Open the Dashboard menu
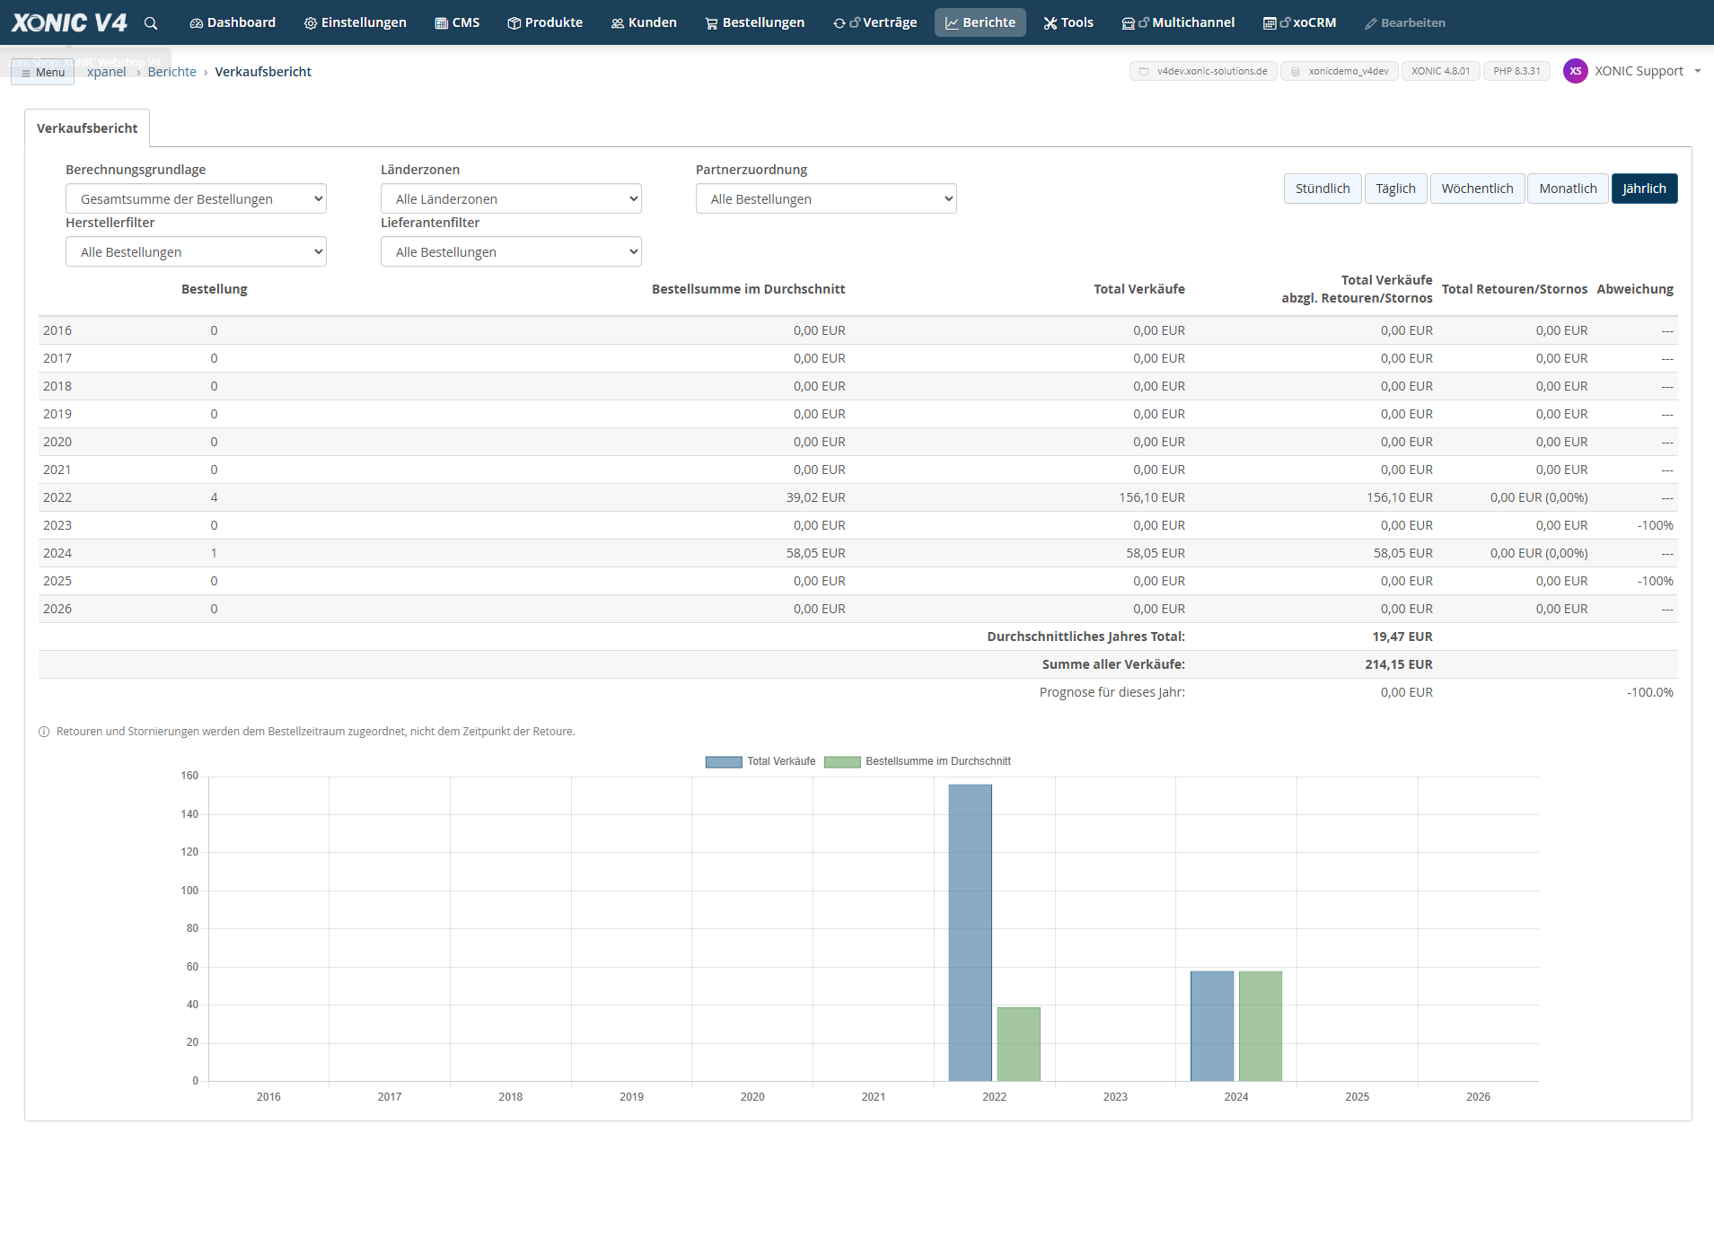 (233, 22)
